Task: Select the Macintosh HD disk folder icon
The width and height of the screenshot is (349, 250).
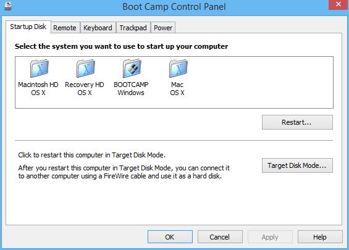Action: tap(40, 69)
